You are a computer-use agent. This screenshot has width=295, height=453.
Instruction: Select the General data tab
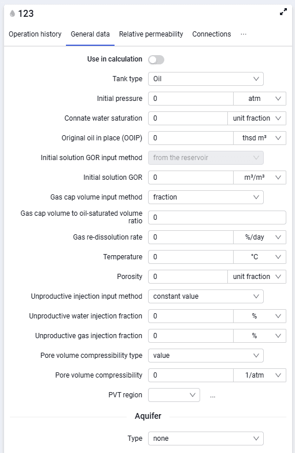pos(90,34)
